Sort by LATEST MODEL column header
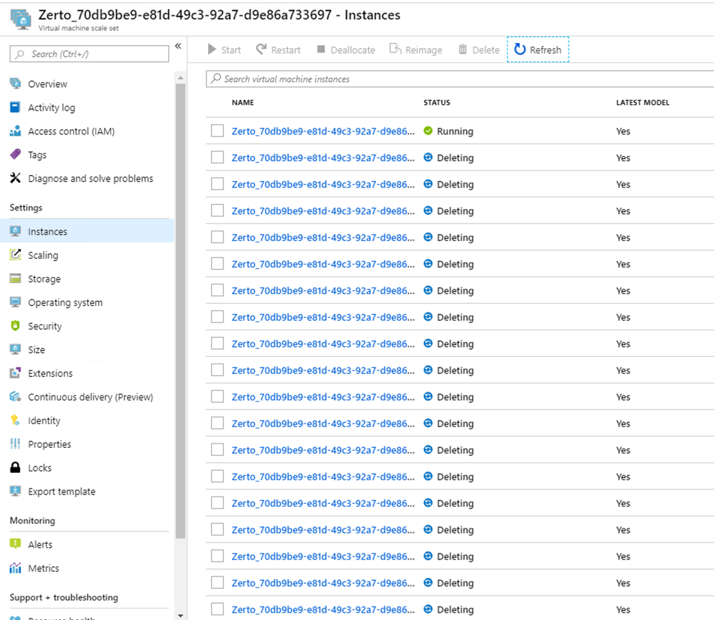This screenshot has width=714, height=620. pos(642,103)
